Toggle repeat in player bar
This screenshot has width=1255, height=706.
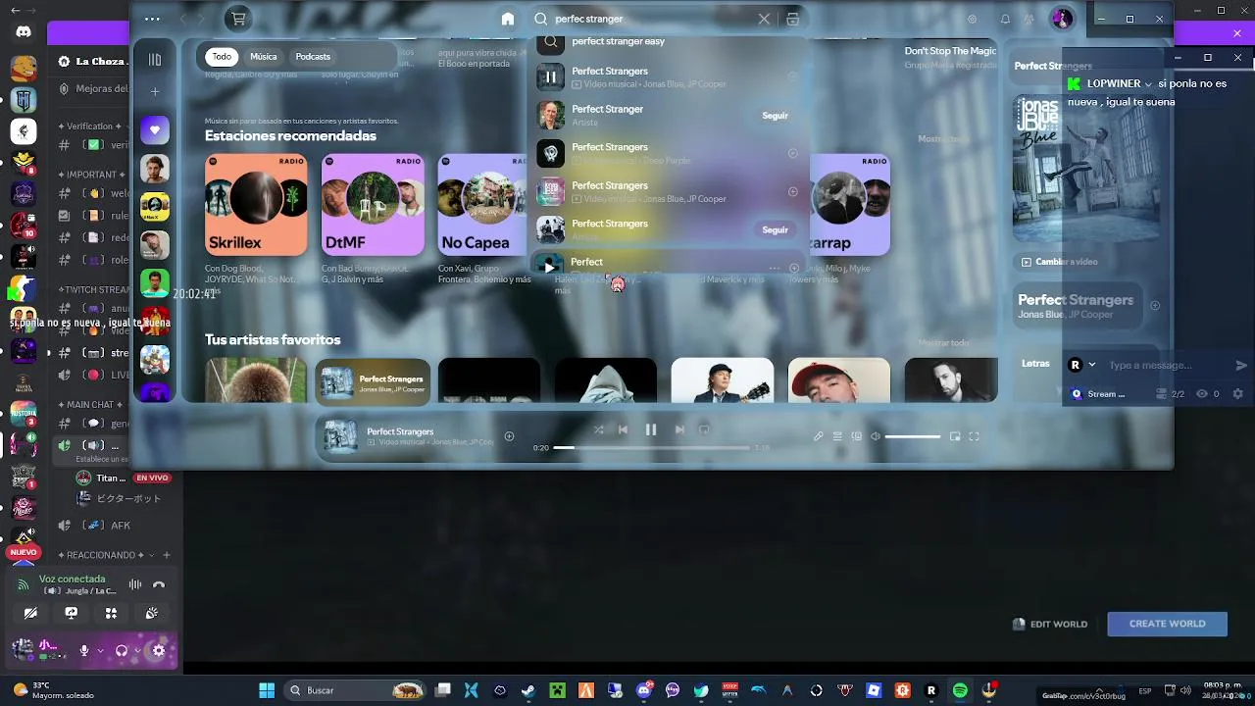point(703,429)
